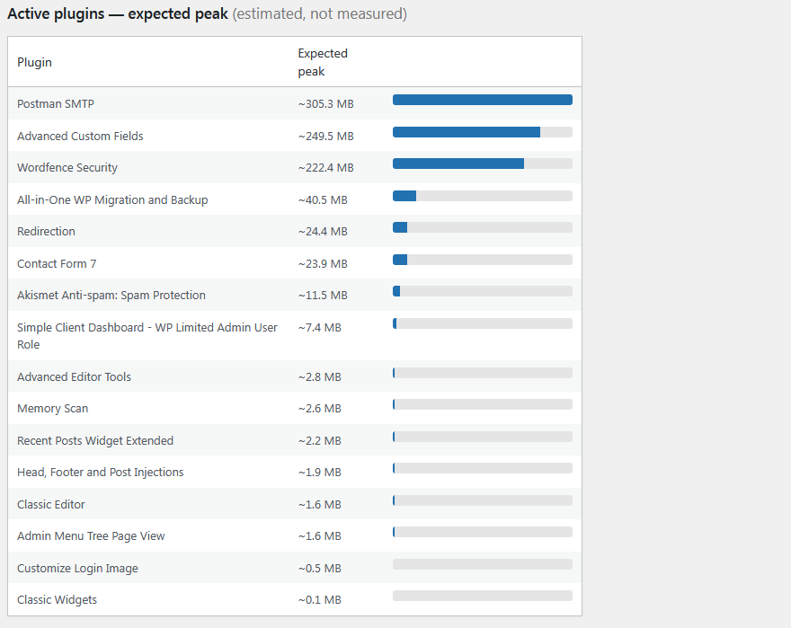Viewport: 791px width, 628px height.
Task: Click Head, Footer and Post Injections
Action: tap(101, 473)
